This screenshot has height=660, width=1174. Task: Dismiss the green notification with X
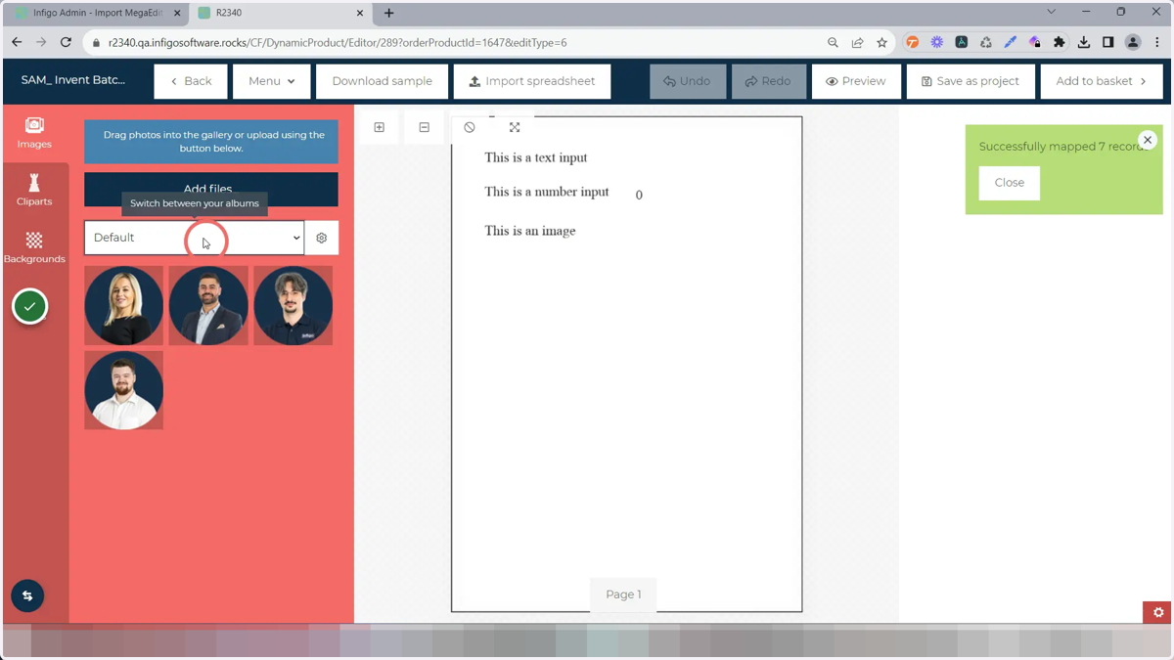(1148, 140)
